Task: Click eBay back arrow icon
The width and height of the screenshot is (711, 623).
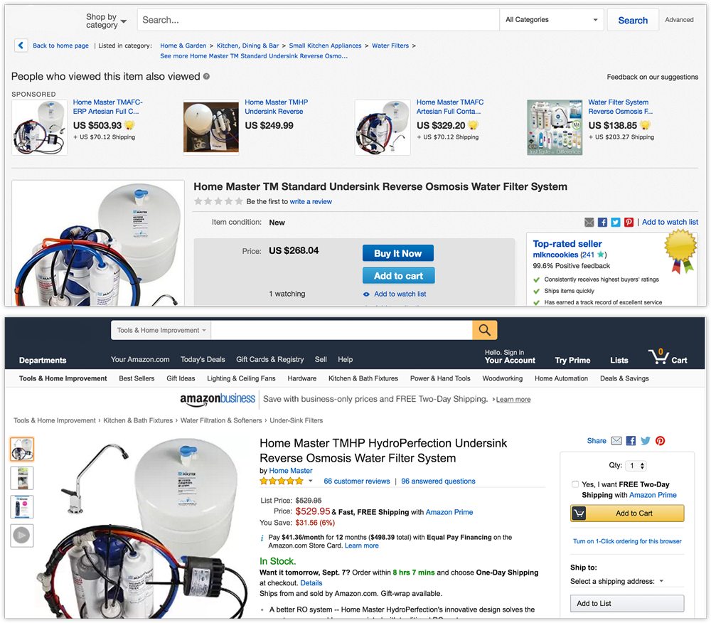Action: (21, 46)
